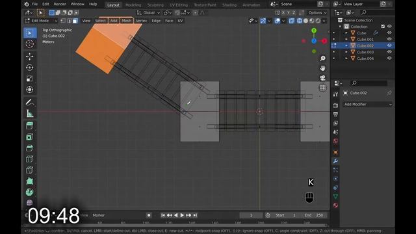Select the Knife tool

click(30, 170)
